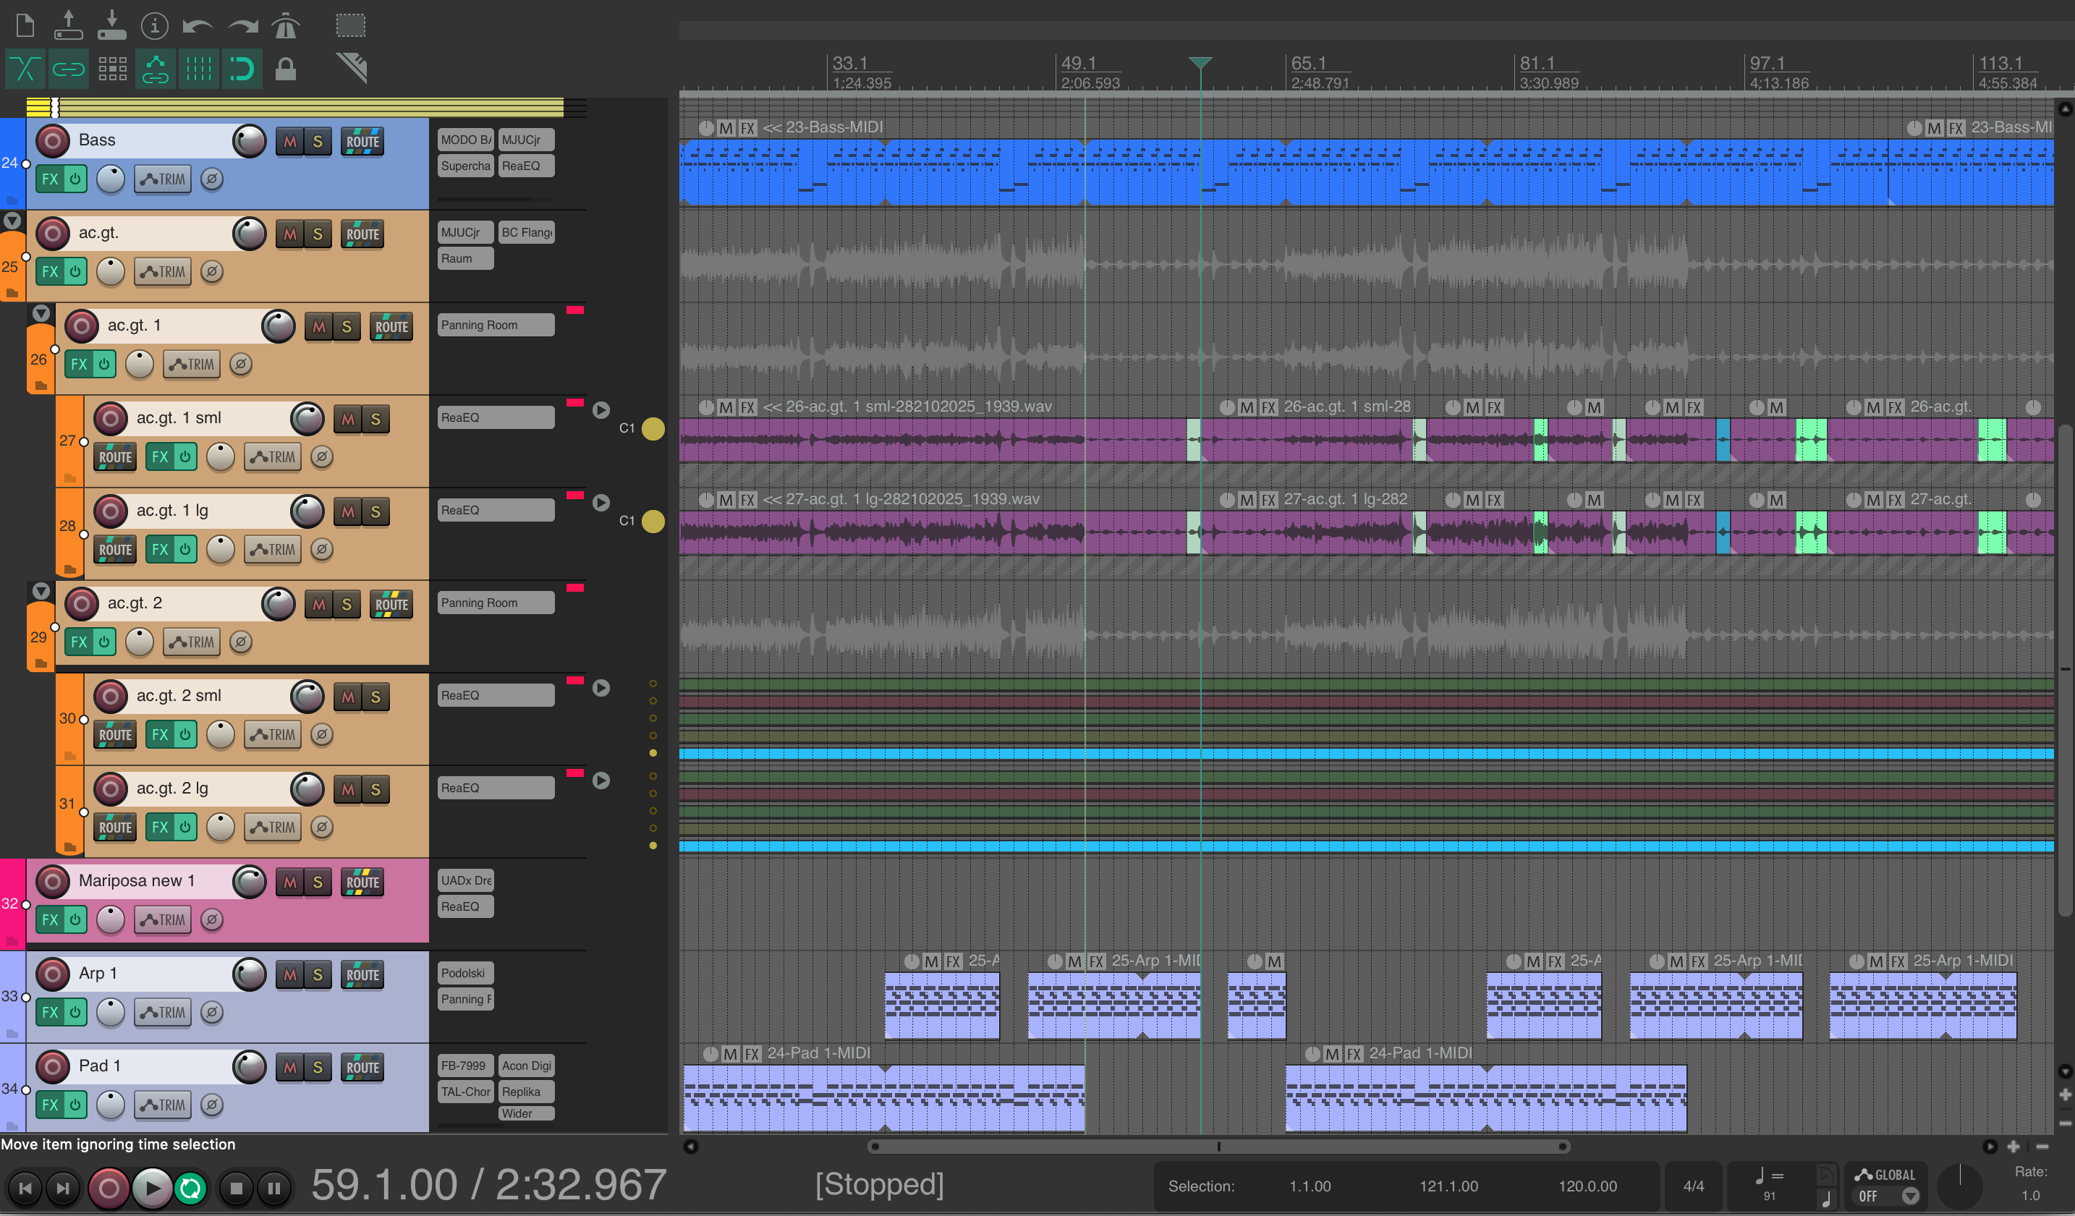Image resolution: width=2075 pixels, height=1216 pixels.
Task: Toggle item grouping chain-link icon
Action: 68,69
